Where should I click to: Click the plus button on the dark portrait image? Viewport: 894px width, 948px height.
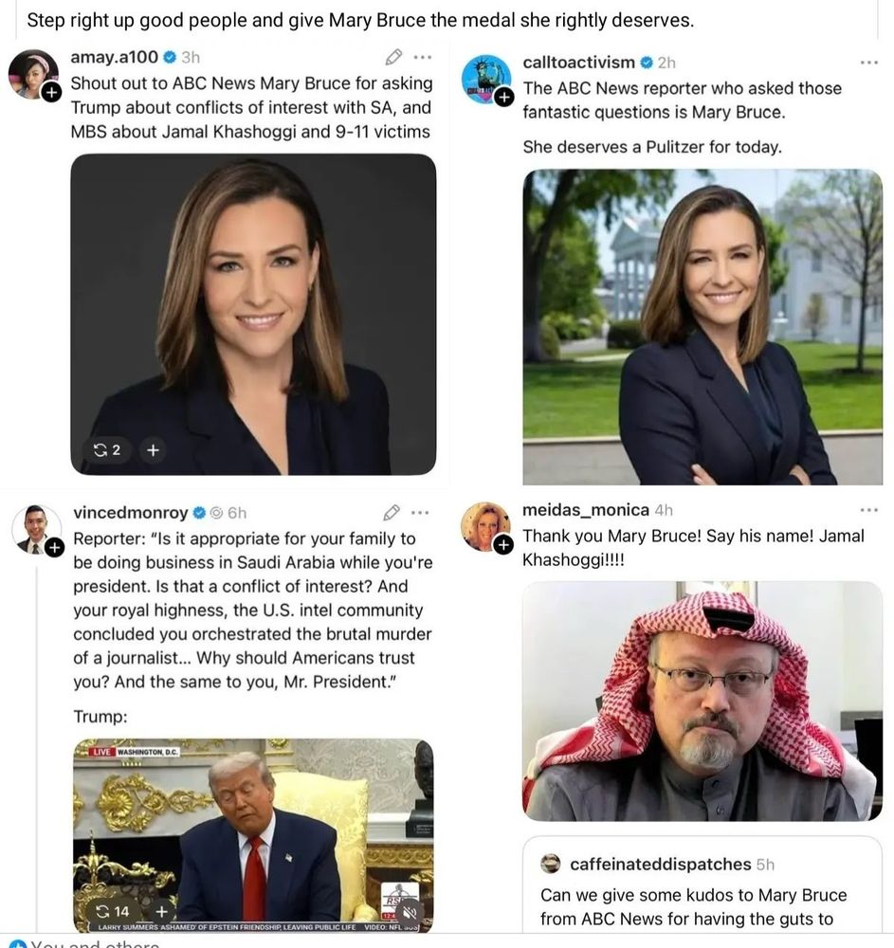tap(153, 449)
